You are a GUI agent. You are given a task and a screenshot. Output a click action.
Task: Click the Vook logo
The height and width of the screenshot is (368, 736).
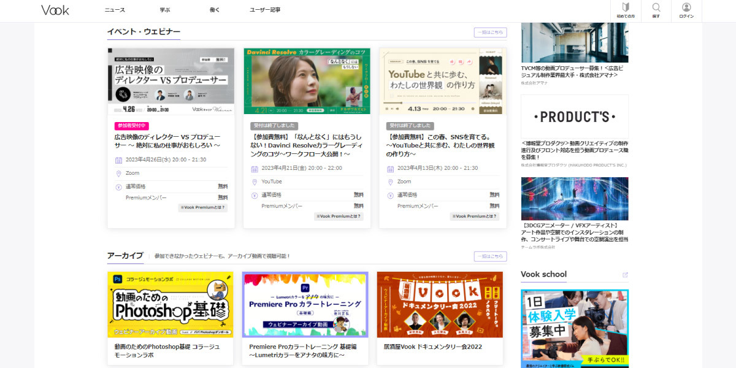[55, 10]
